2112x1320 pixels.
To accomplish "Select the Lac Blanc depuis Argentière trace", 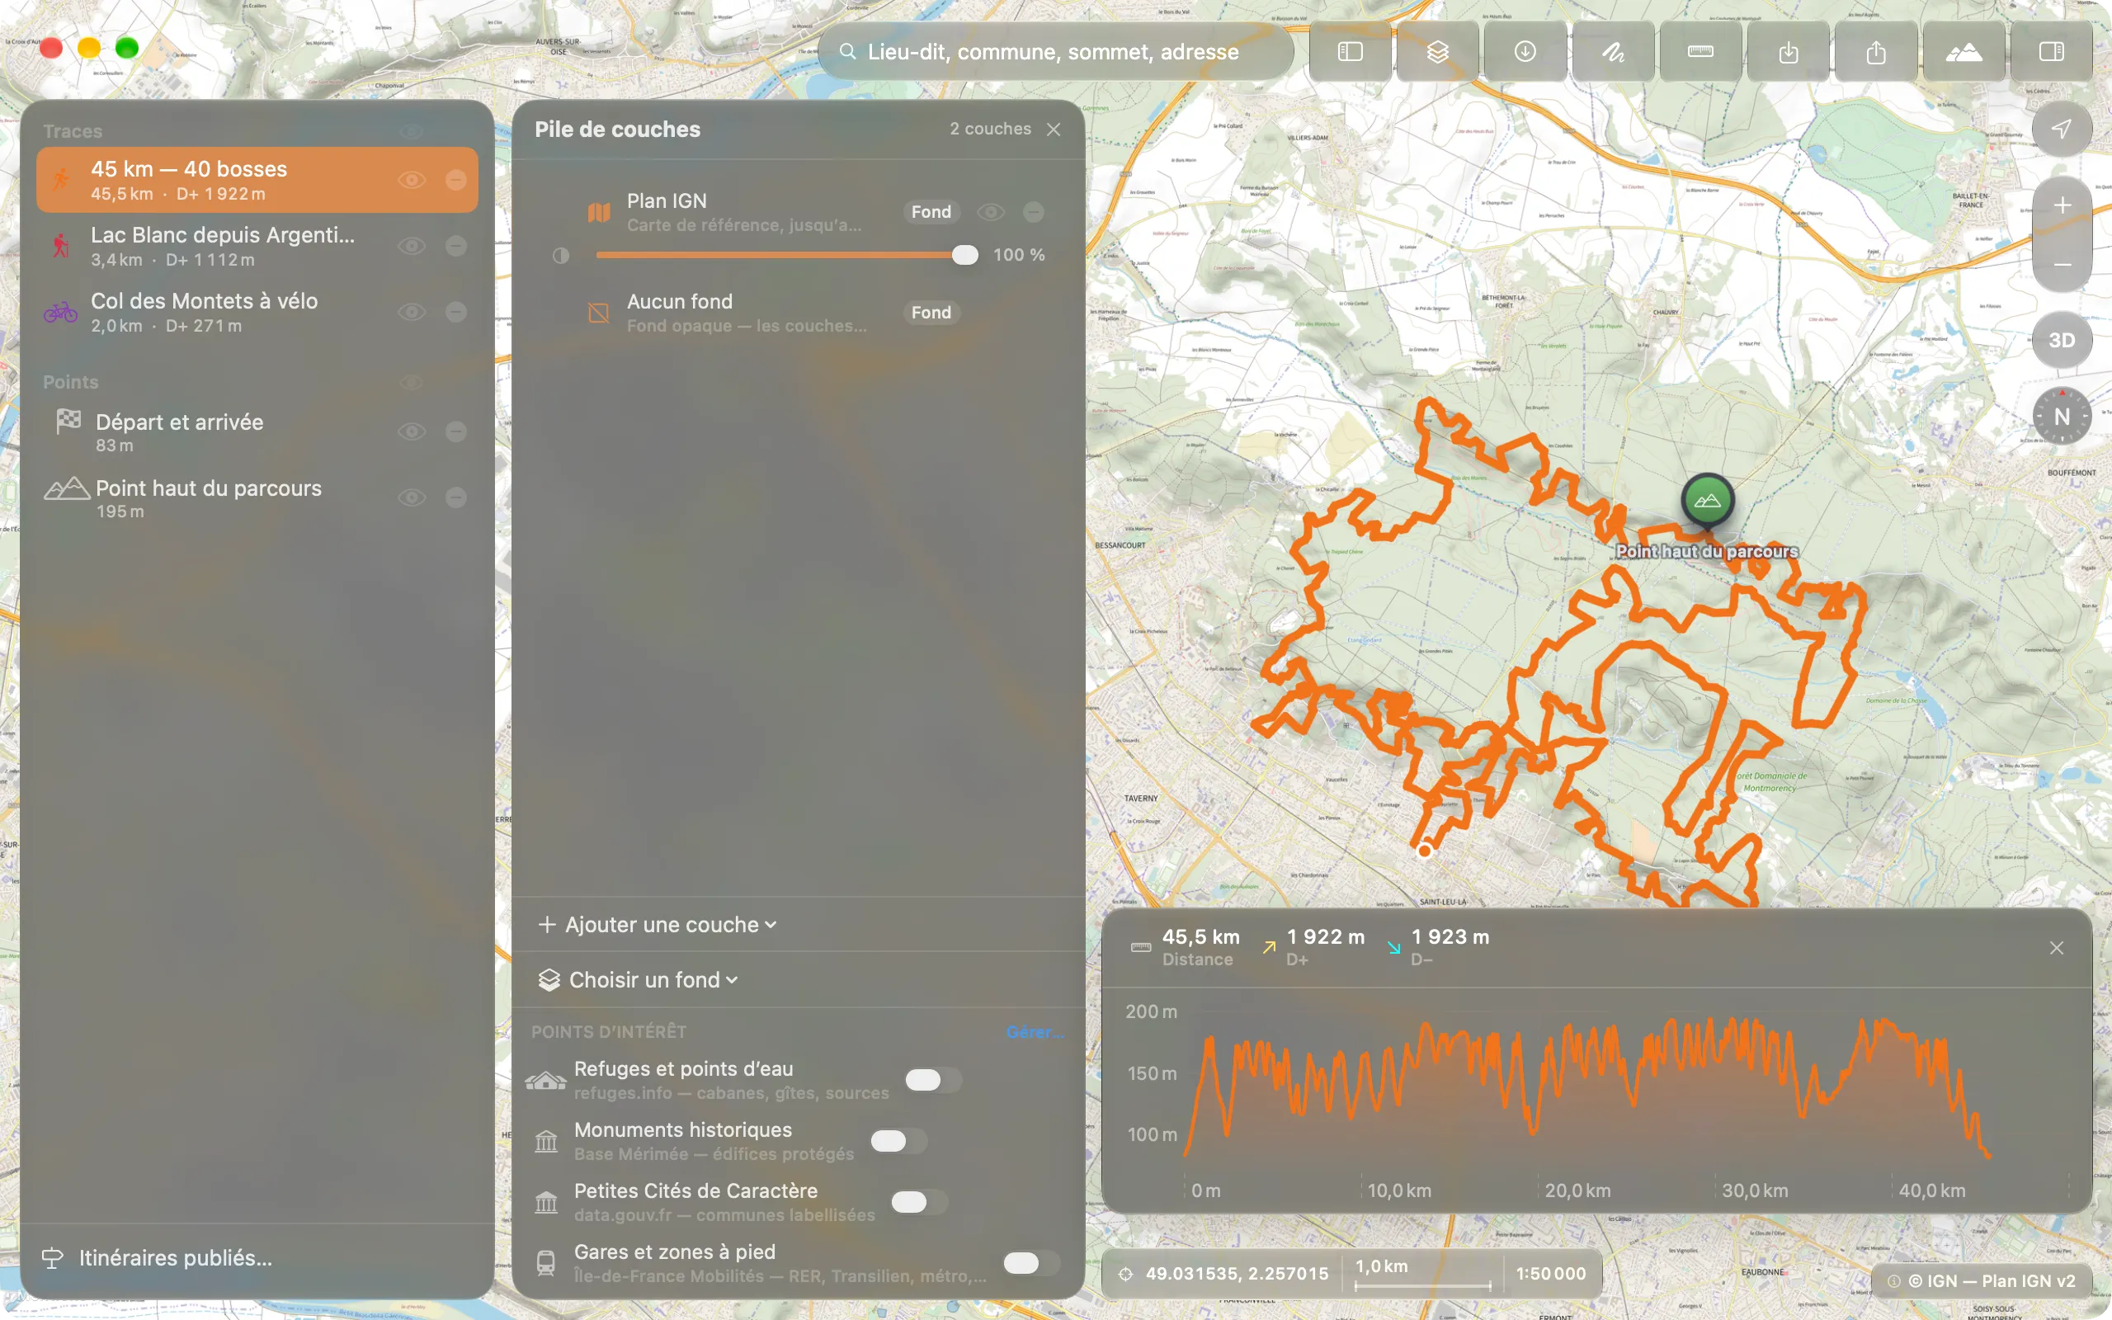I will pos(257,246).
